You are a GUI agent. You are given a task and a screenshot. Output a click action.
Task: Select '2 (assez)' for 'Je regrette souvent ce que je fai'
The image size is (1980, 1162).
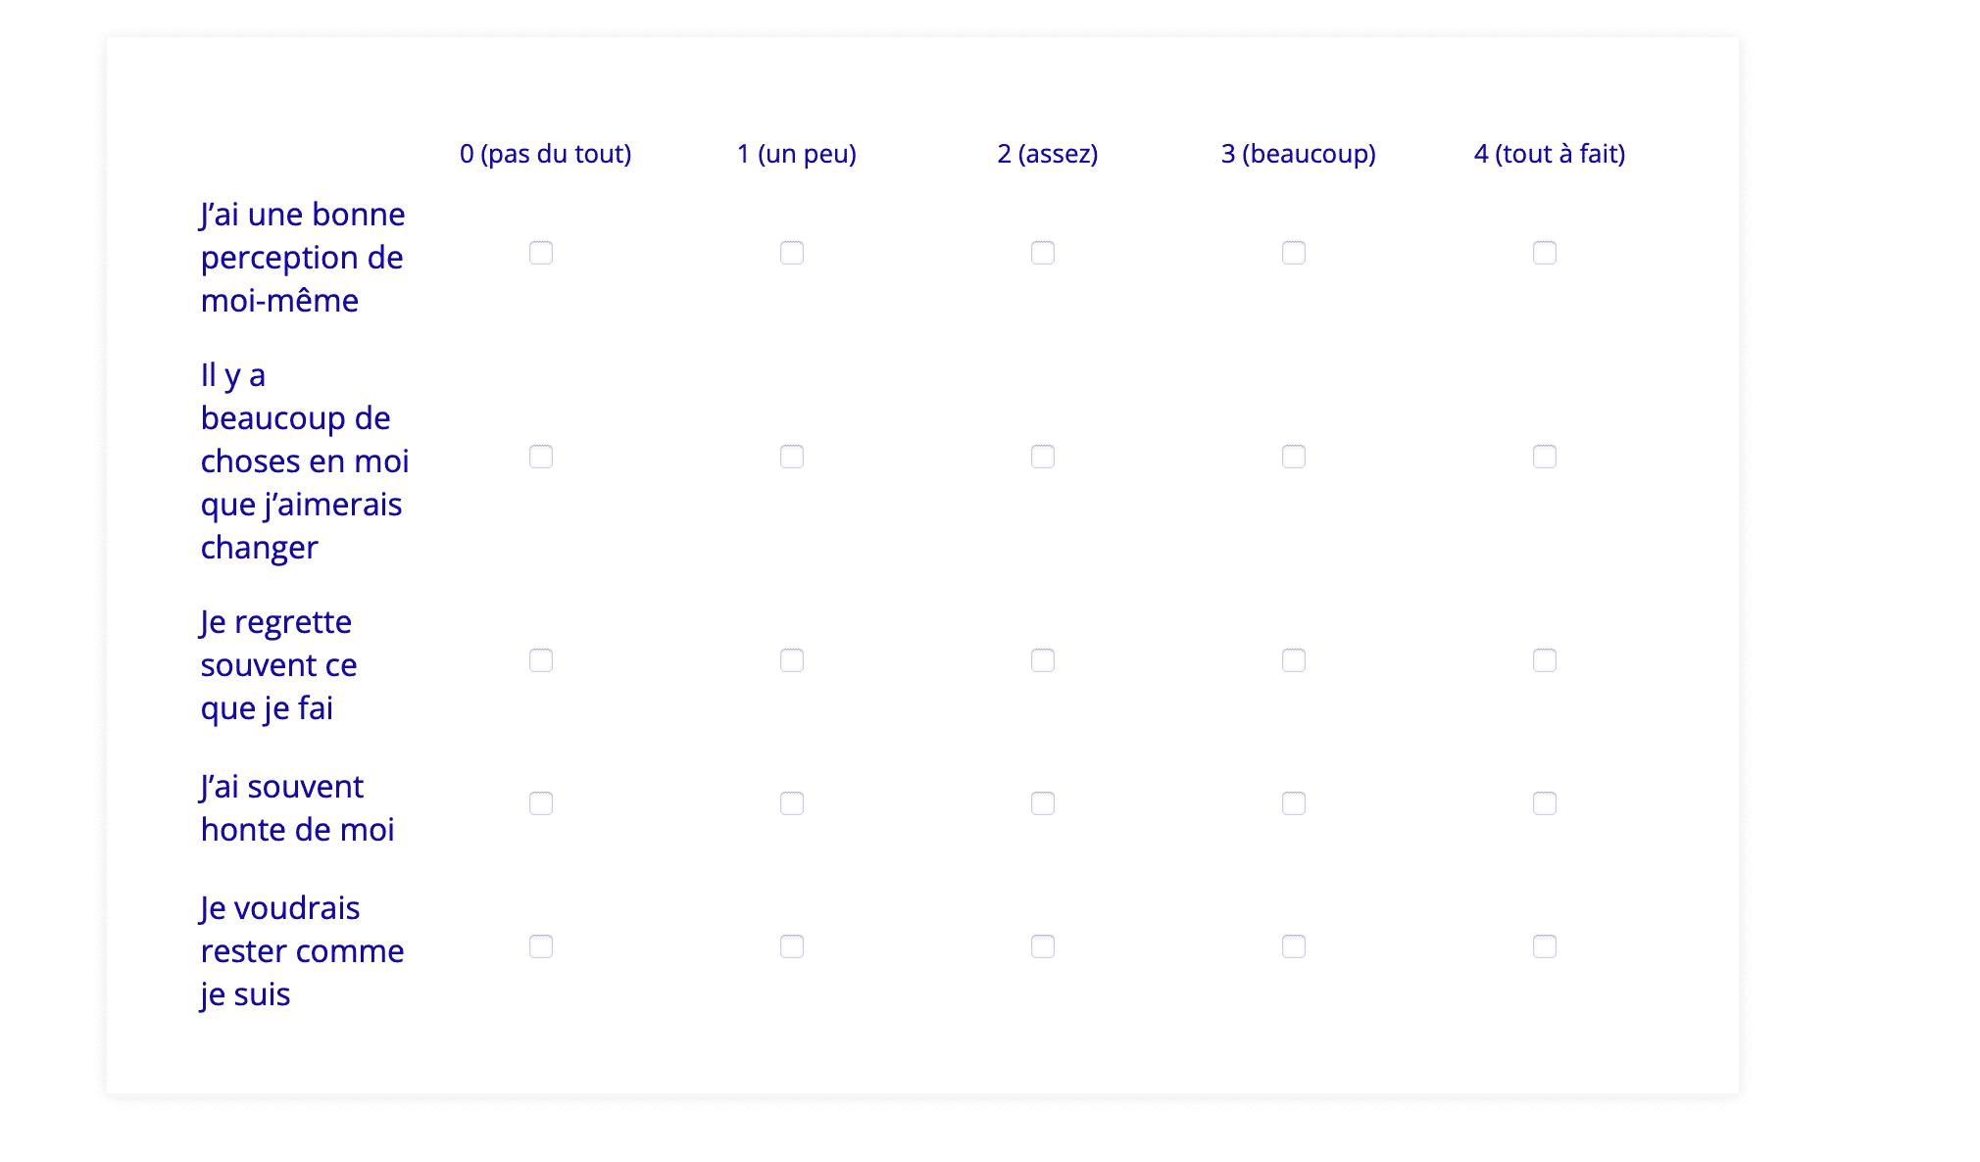(x=1043, y=660)
